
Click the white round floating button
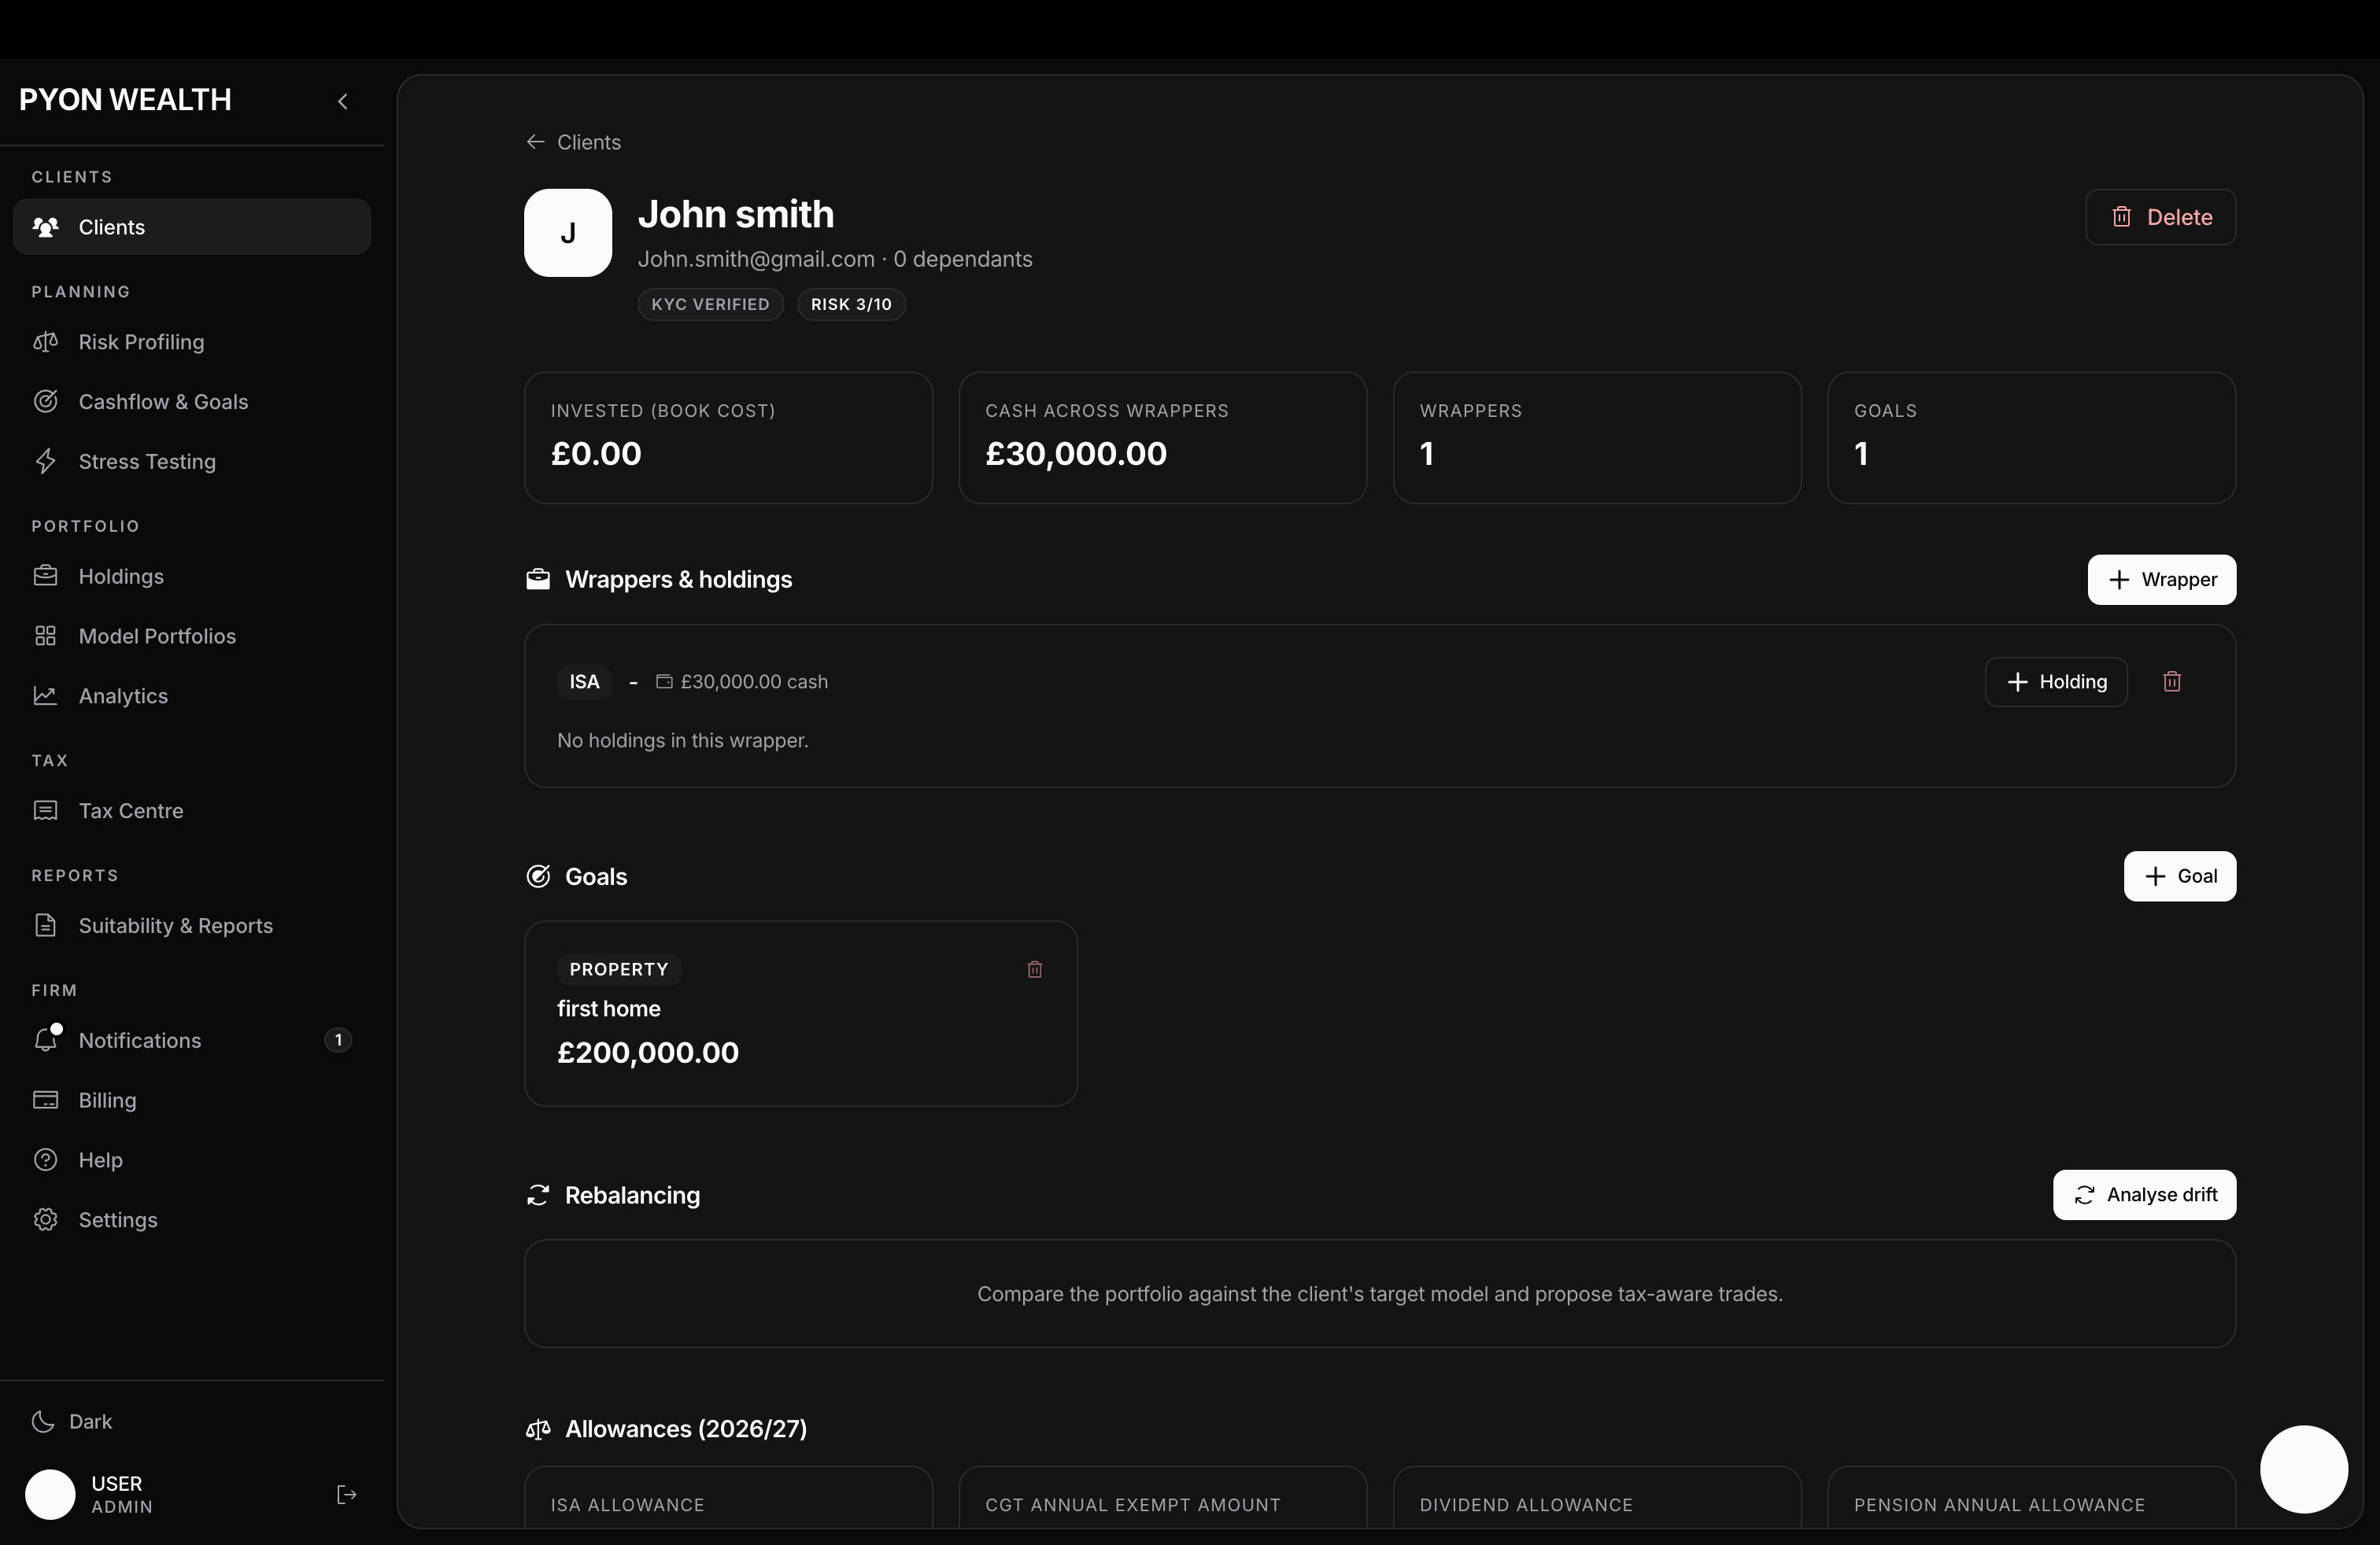tap(2303, 1469)
